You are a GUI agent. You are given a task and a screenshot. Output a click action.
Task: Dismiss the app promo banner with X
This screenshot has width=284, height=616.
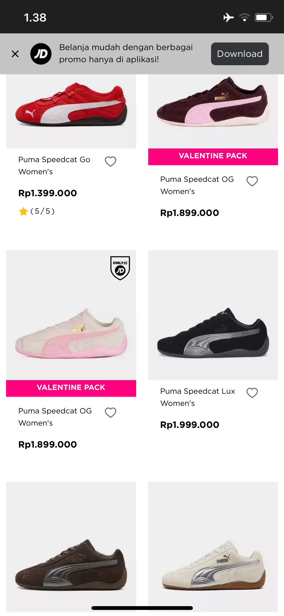[x=15, y=54]
